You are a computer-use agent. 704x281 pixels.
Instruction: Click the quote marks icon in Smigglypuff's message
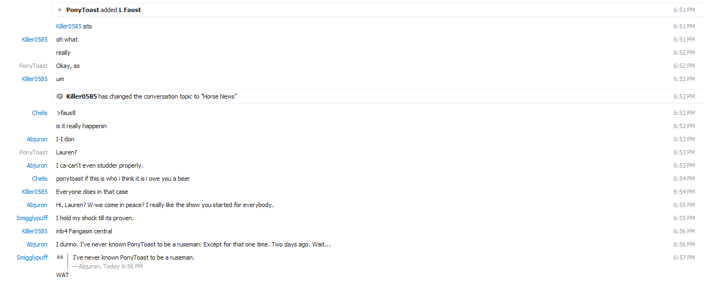[x=60, y=257]
